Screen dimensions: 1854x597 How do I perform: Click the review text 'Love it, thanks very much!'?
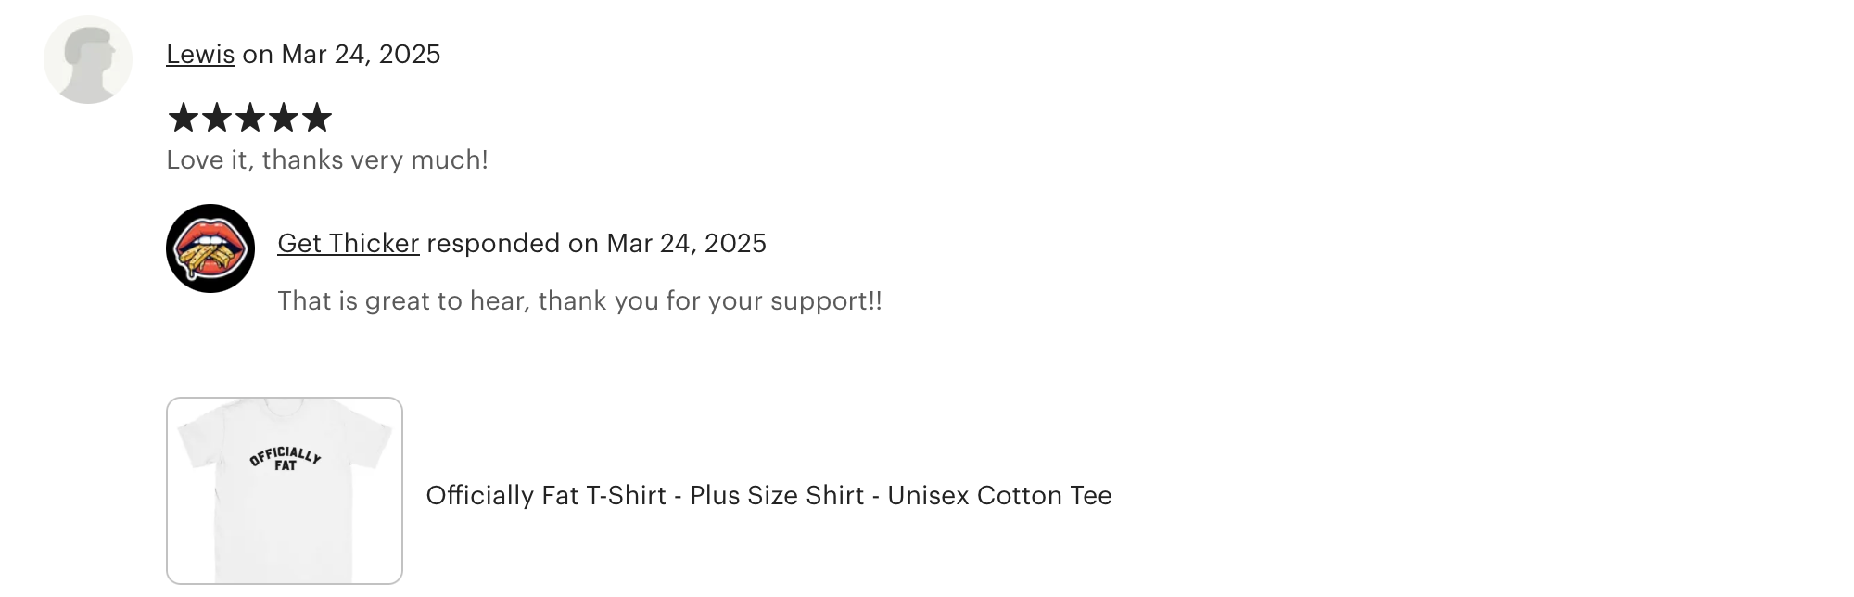click(327, 160)
